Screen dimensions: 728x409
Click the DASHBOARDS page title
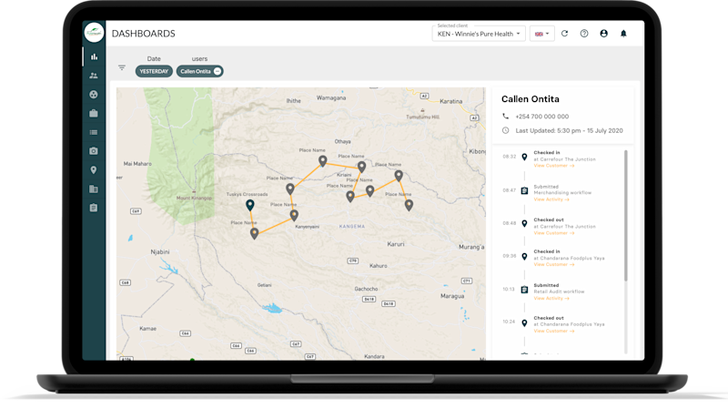pos(144,34)
